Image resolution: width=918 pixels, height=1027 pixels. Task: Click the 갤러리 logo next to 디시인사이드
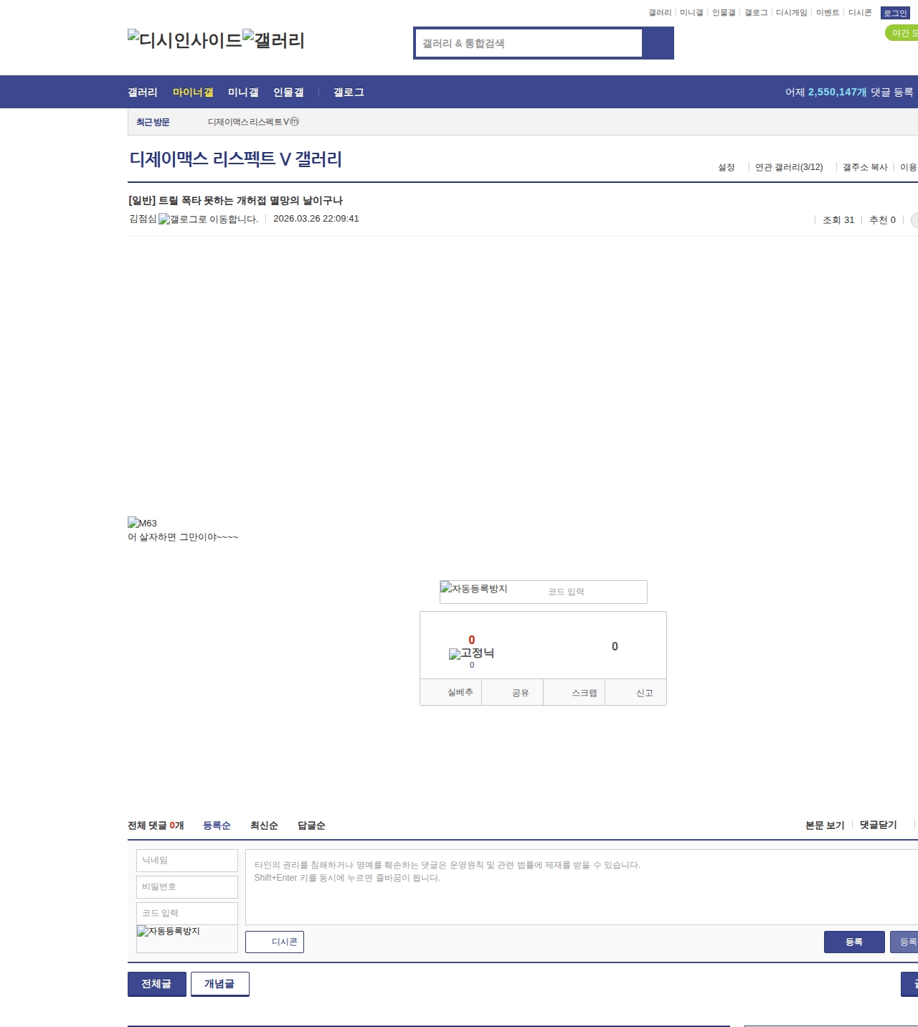pyautogui.click(x=273, y=39)
